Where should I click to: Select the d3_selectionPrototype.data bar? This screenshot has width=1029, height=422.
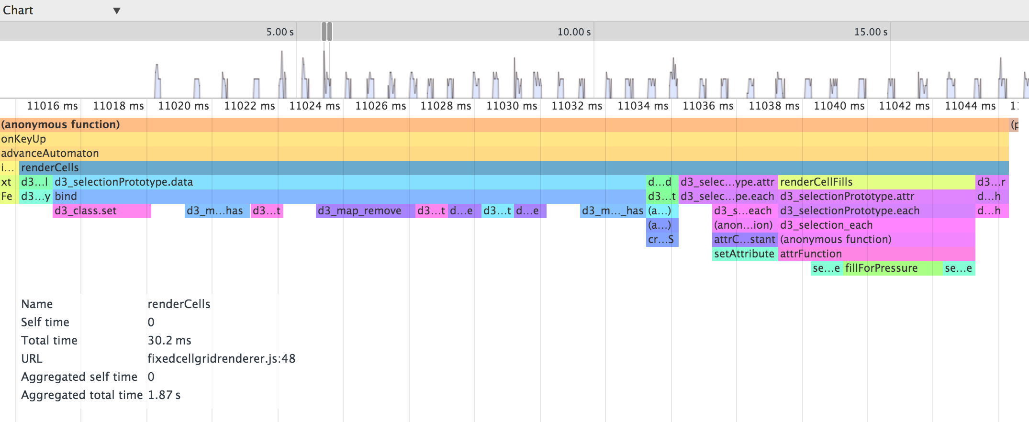pos(349,182)
